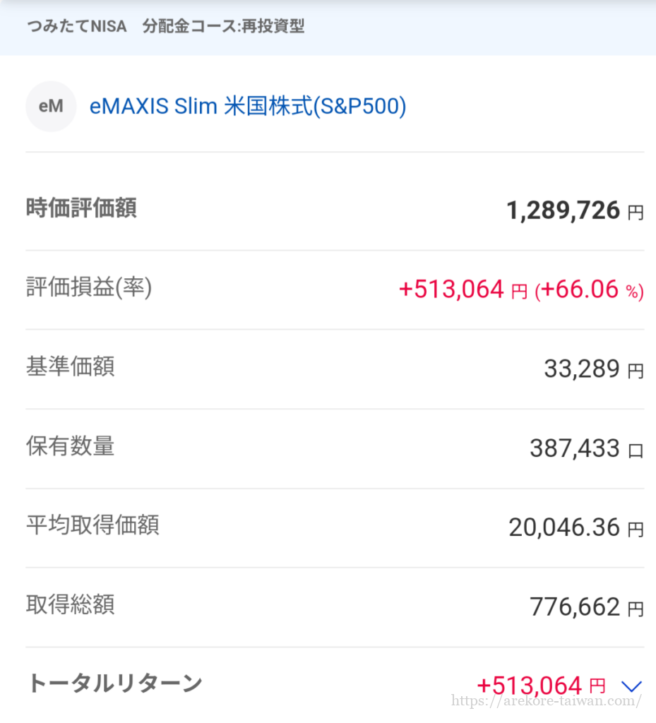The width and height of the screenshot is (656, 723).
Task: Select the 20,046.36 円 average cost value
Action: coord(576,527)
